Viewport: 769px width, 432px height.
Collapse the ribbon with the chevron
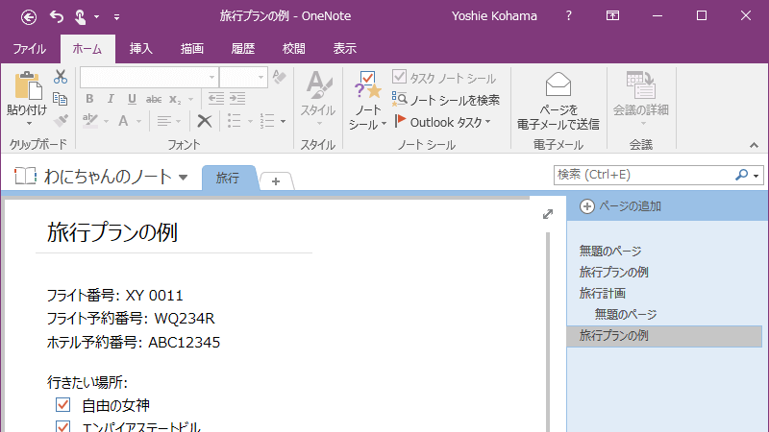(x=754, y=146)
